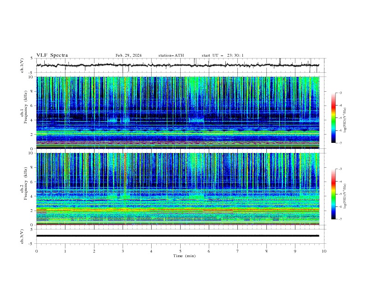This screenshot has width=365, height=282.
Task: Click inside the ch.2 spectrogram panel
Action: [x=177, y=189]
